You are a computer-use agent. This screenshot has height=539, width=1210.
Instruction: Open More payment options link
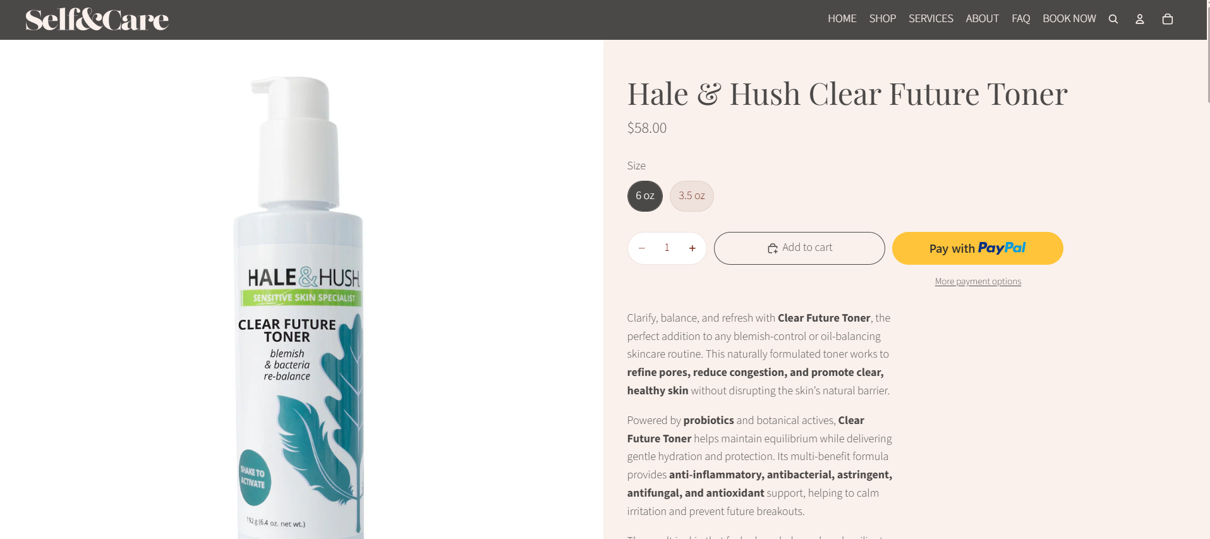978,282
